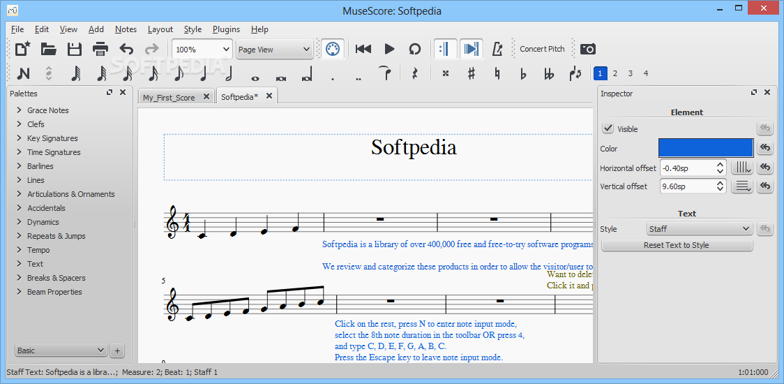Viewport: 784px width, 384px height.
Task: Open a score file via folder icon
Action: coord(49,49)
